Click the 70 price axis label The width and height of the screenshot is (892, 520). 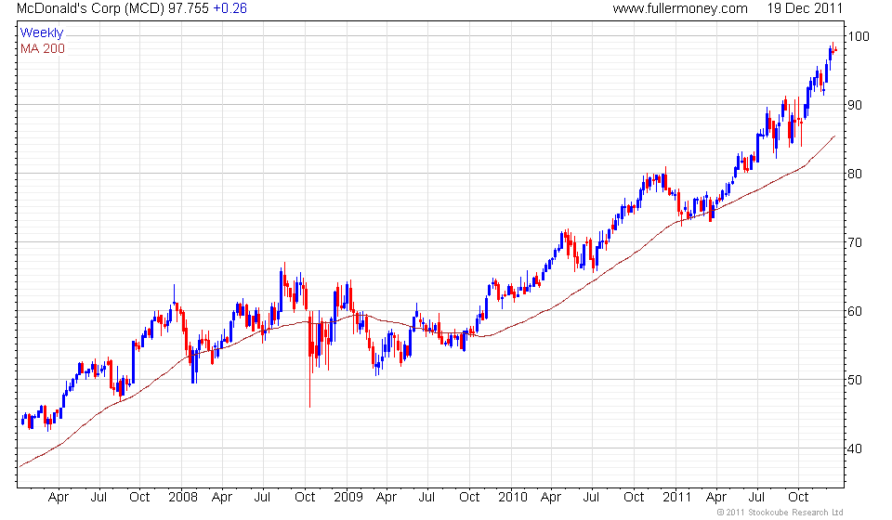tap(855, 242)
